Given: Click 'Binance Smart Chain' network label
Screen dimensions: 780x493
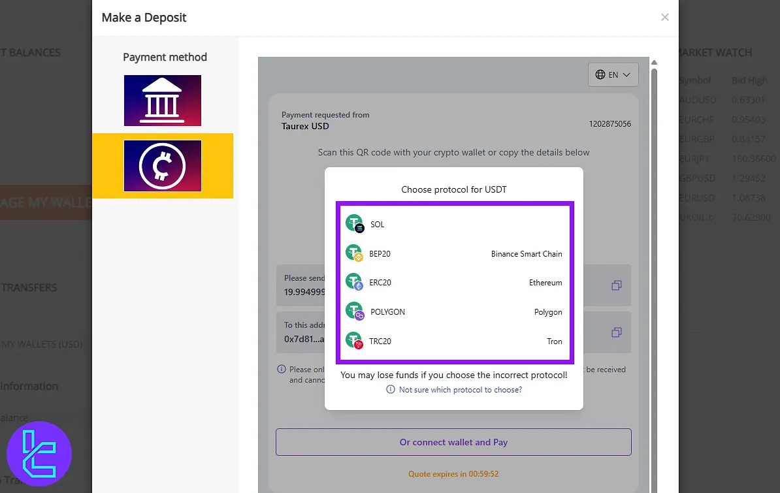Looking at the screenshot, I should (527, 254).
